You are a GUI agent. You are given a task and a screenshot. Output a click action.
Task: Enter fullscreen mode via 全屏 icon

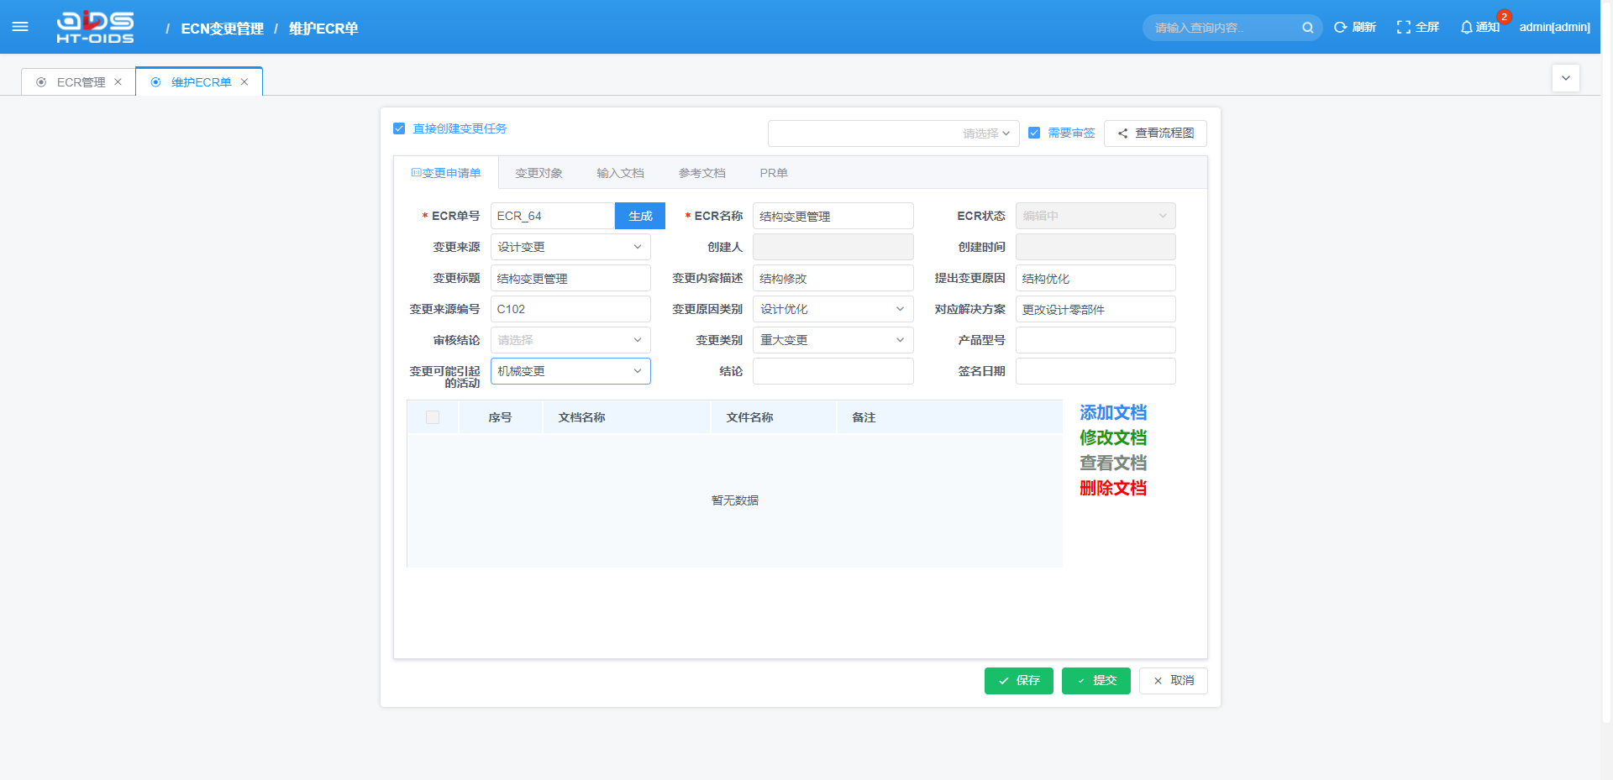(1416, 27)
